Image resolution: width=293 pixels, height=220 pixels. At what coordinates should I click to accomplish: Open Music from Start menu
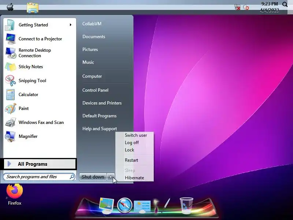pos(88,62)
